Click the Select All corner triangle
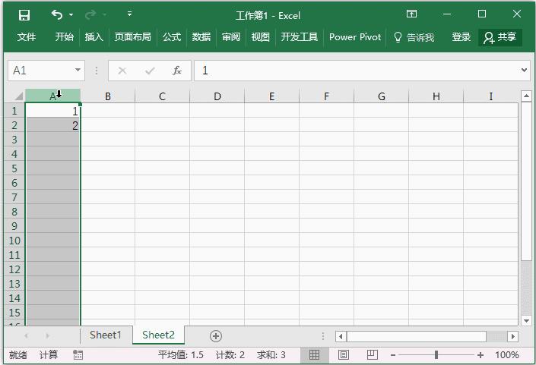536x365 pixels. click(18, 96)
